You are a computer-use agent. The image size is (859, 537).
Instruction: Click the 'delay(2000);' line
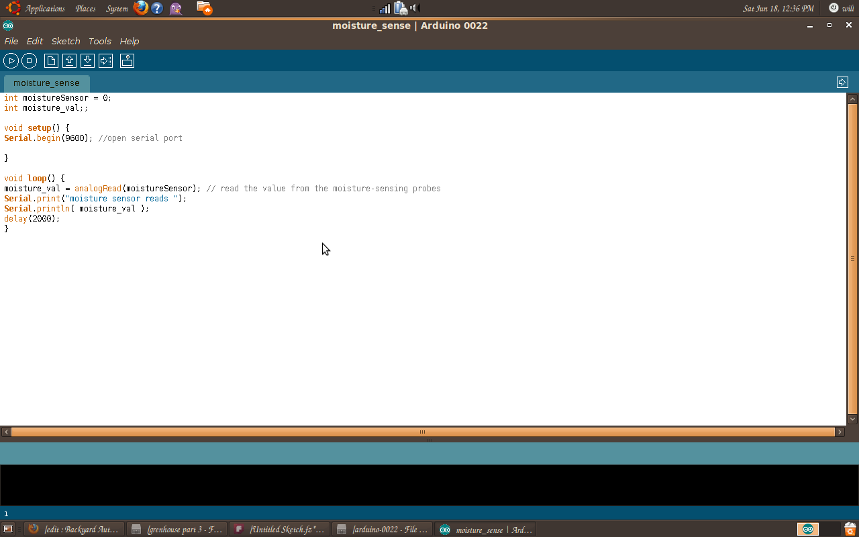(x=32, y=219)
